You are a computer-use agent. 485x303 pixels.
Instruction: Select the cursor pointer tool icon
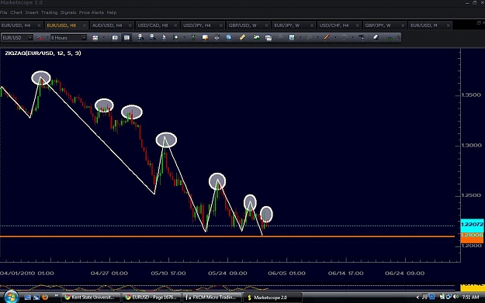tap(164, 37)
